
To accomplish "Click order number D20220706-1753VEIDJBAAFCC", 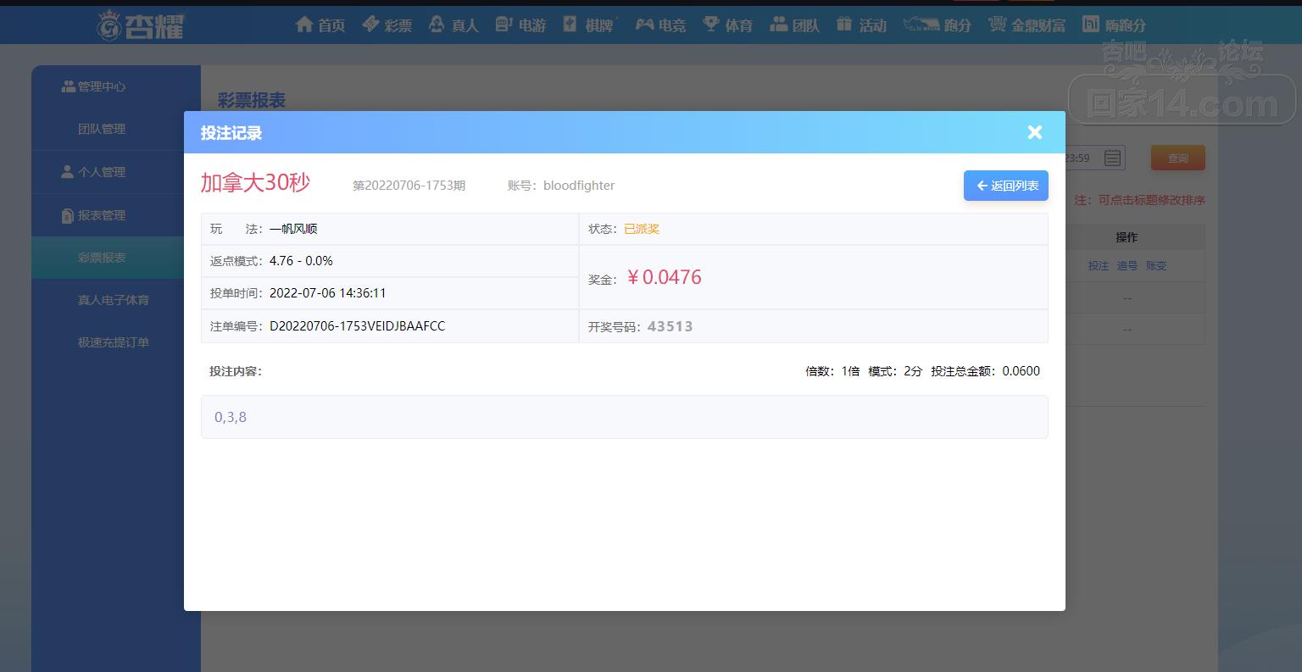I will [357, 326].
